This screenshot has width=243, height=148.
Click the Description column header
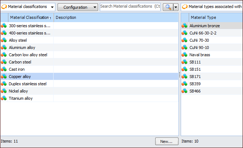click(116, 17)
